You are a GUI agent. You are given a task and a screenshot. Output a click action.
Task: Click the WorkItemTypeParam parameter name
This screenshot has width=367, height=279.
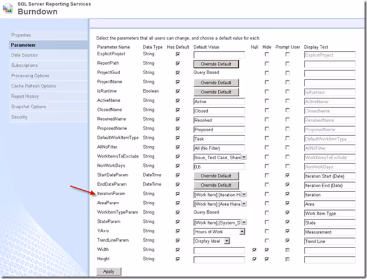(117, 212)
